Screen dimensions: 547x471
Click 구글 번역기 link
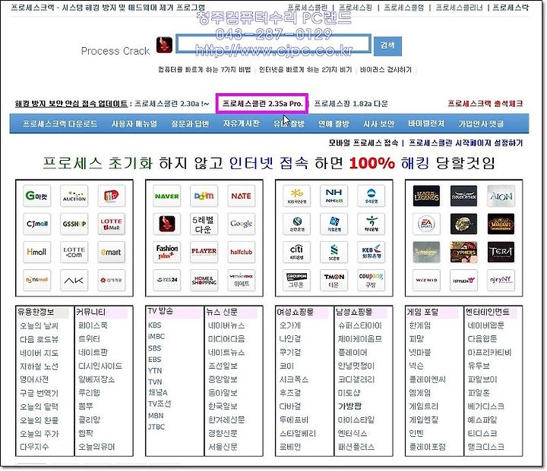coord(39,394)
